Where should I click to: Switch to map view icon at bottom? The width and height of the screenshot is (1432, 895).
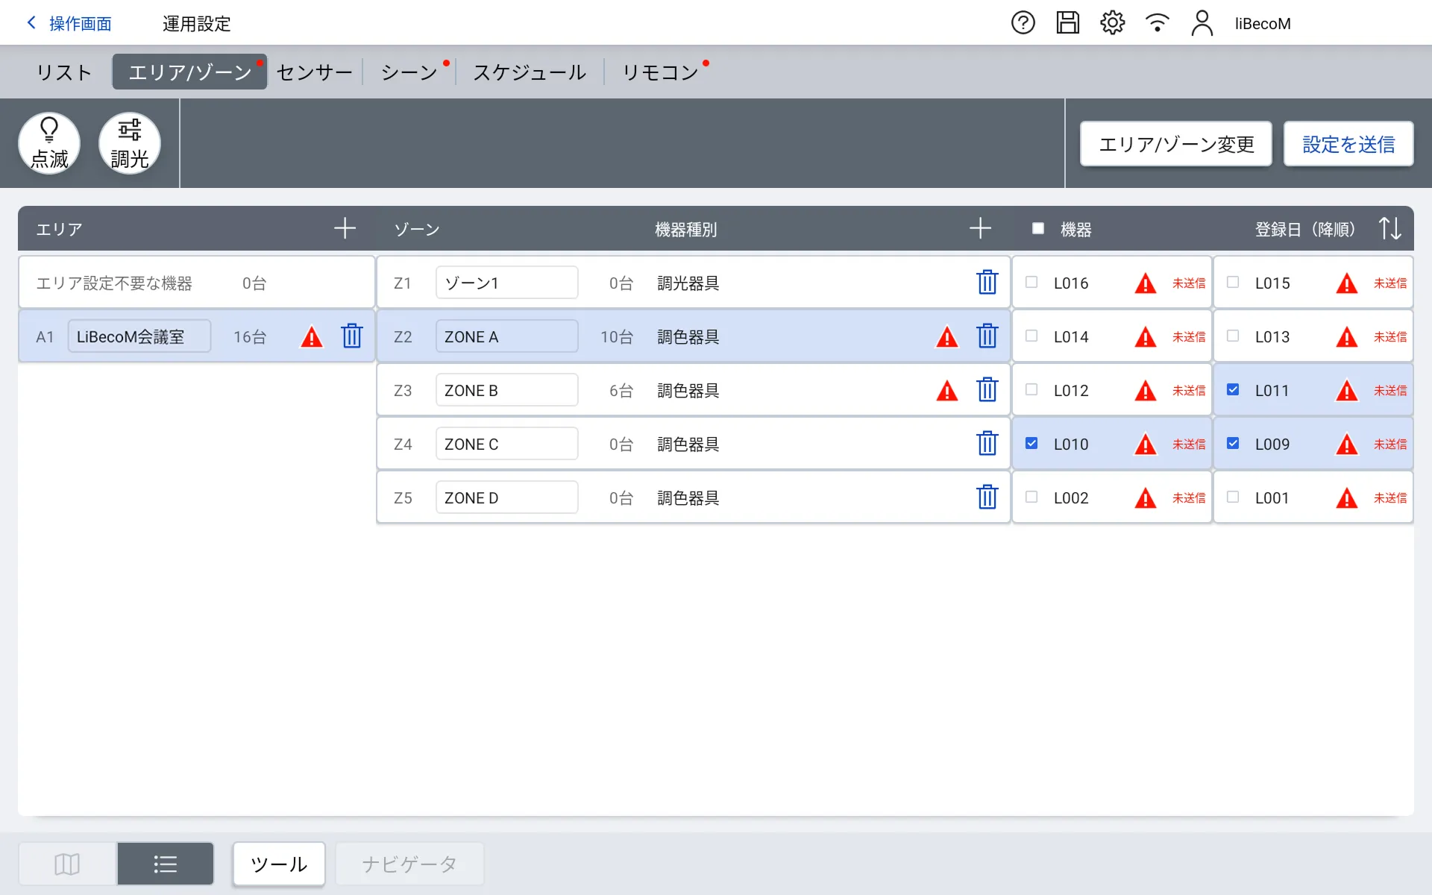67,864
